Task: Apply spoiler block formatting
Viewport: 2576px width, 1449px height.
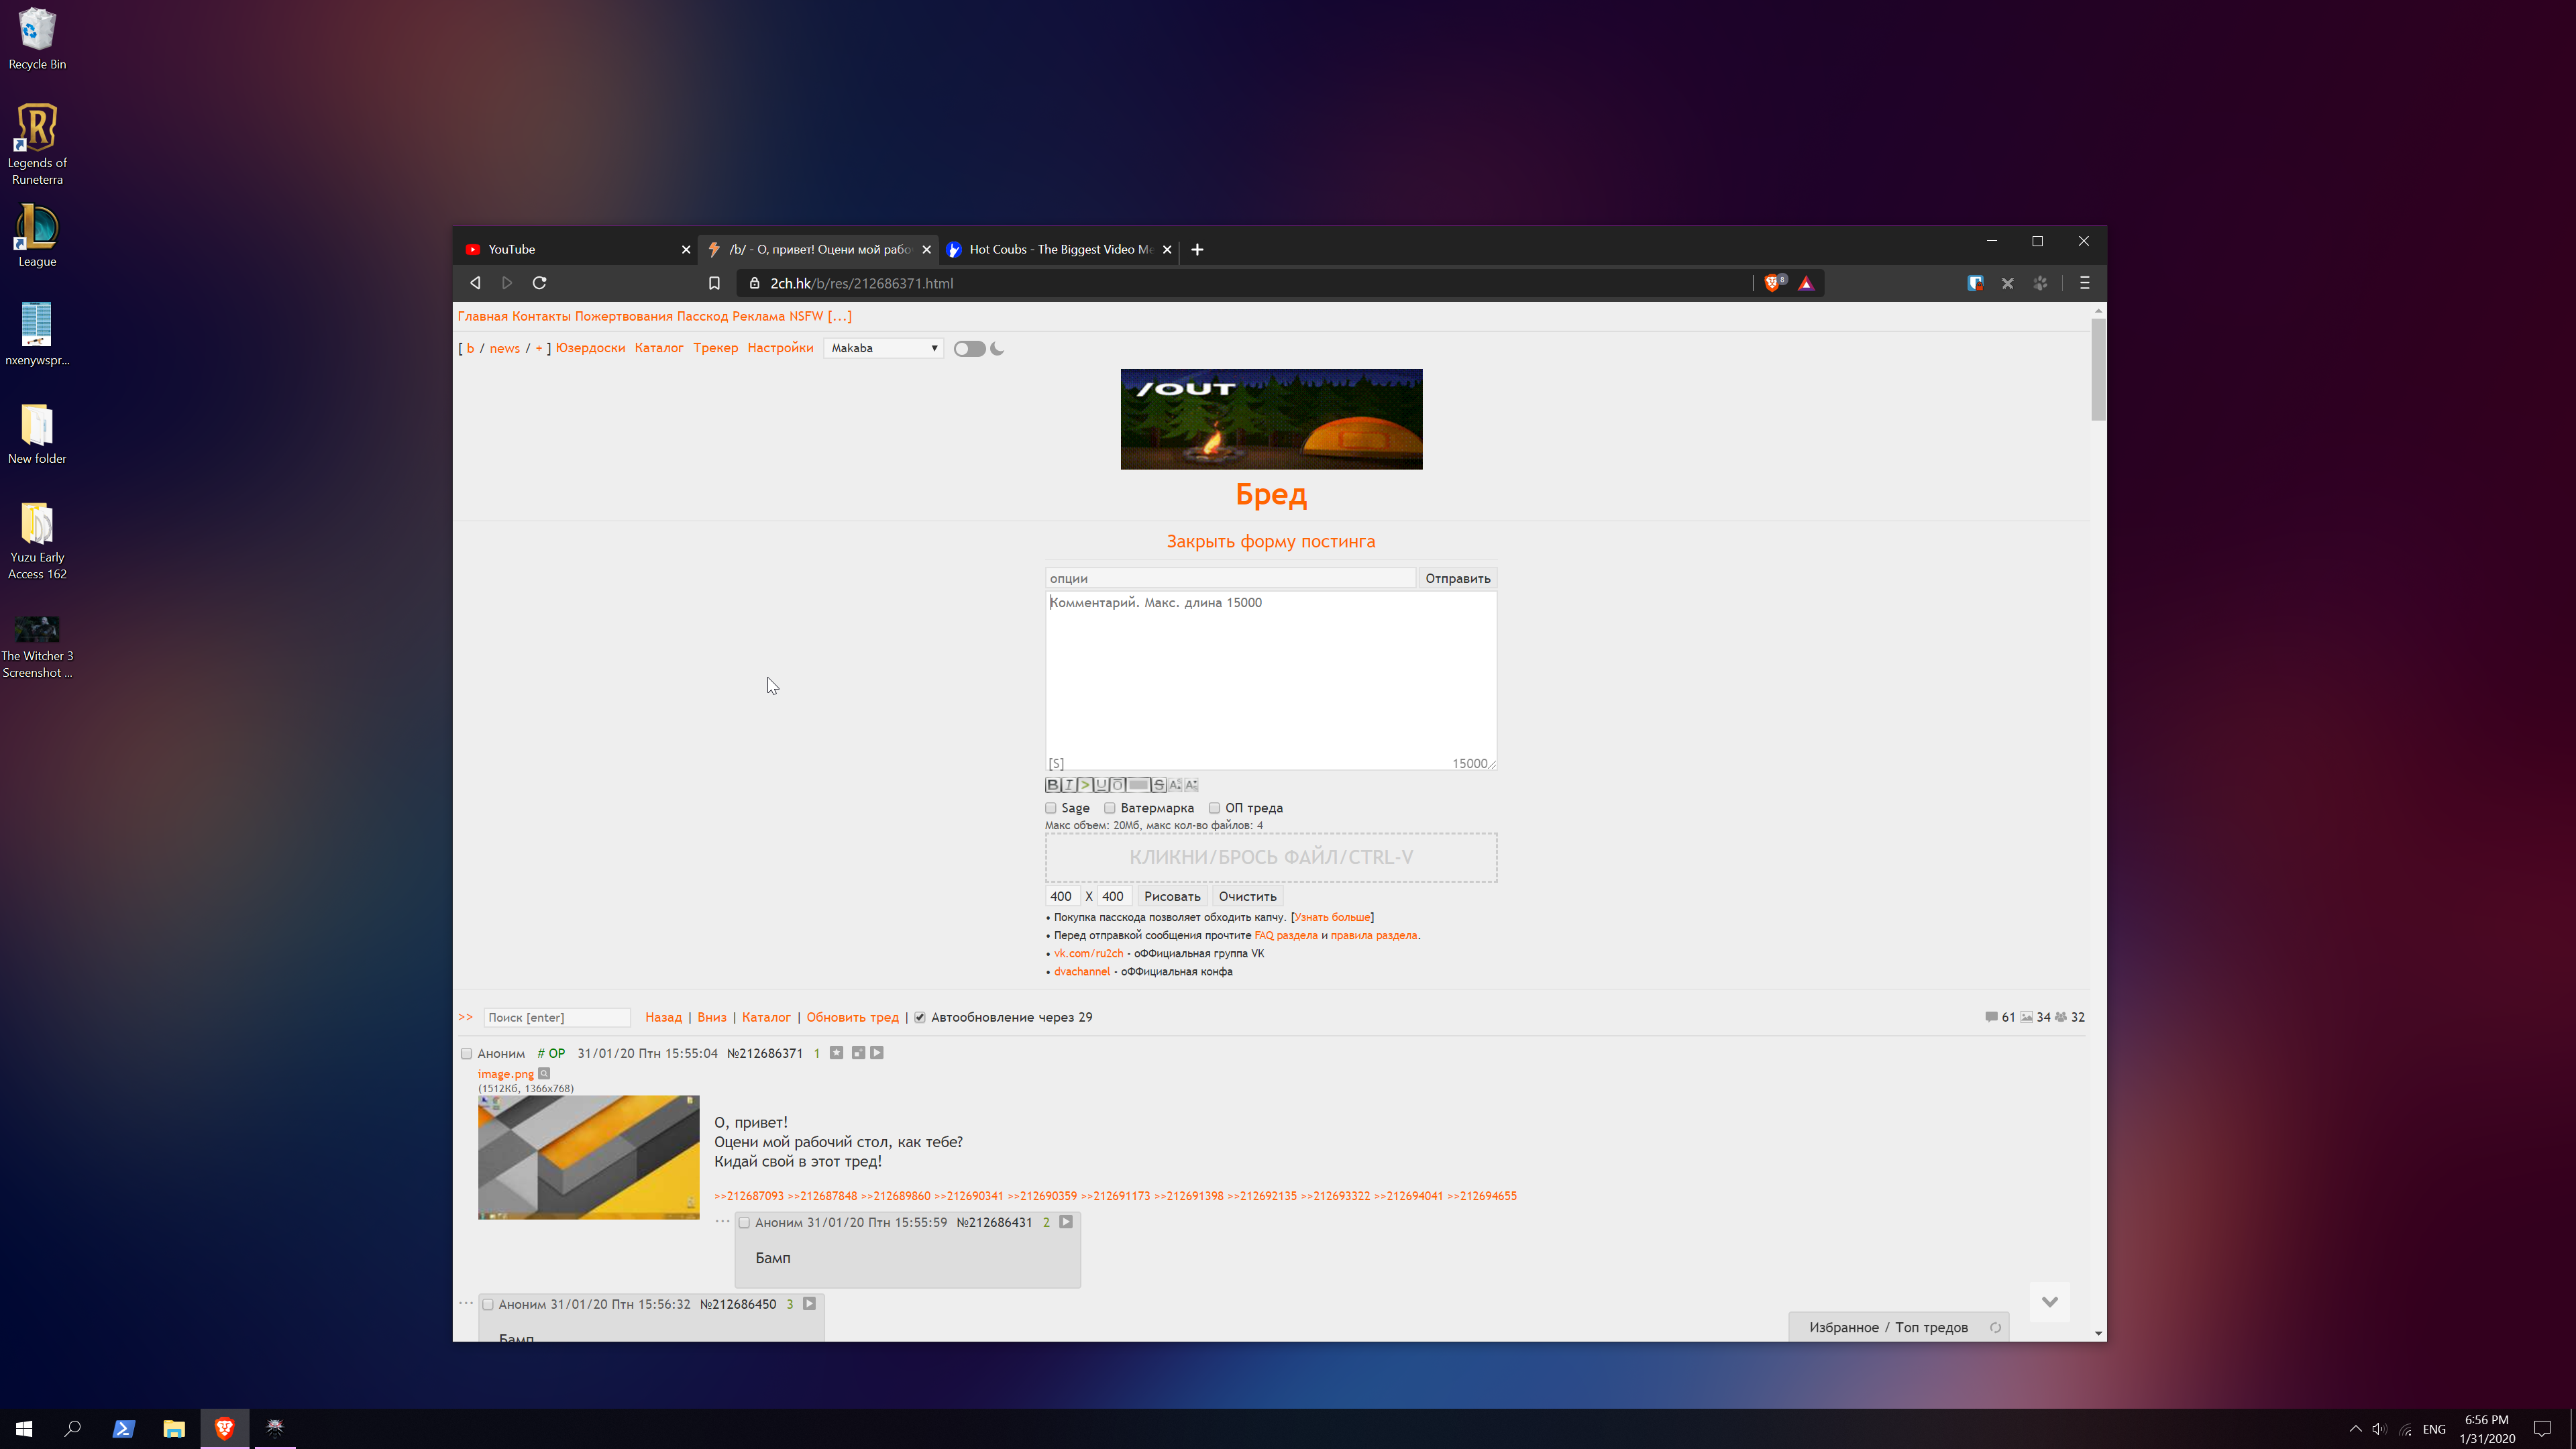Action: (x=1139, y=785)
